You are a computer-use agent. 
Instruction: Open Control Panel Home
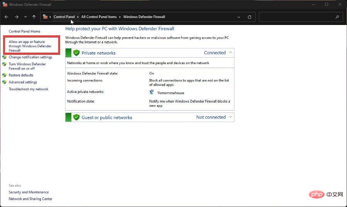tap(24, 31)
